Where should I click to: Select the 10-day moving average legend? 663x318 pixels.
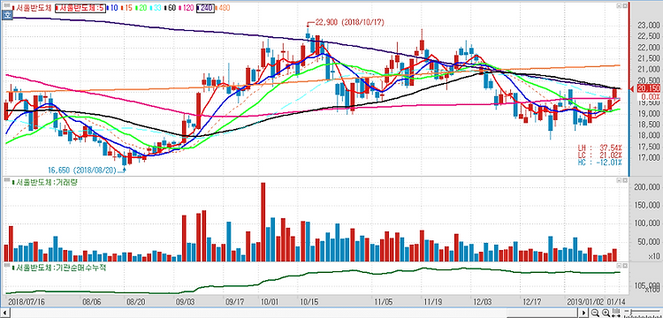point(112,8)
